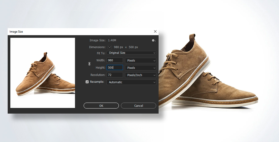The image size is (279, 142).
Task: Click the Width value field
Action: (x=115, y=60)
